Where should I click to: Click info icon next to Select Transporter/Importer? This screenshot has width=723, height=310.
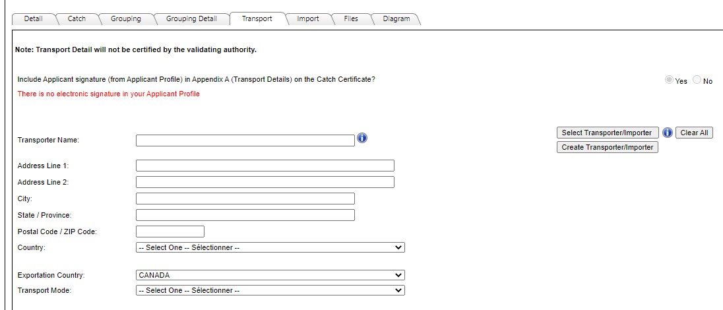coord(667,133)
